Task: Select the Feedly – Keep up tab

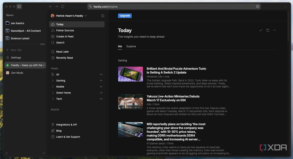Action: click(25, 65)
